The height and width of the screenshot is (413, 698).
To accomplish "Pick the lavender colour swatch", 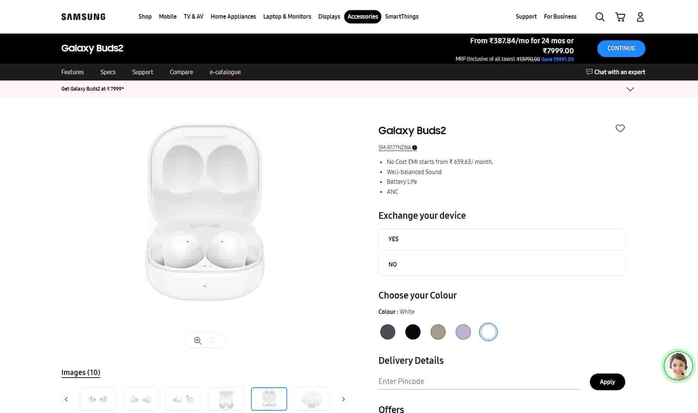I will click(x=463, y=332).
